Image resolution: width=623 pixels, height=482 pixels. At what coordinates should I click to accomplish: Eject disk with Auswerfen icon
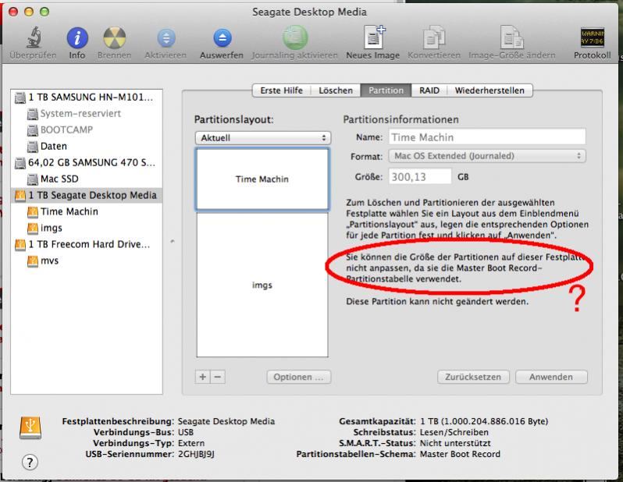pos(222,38)
